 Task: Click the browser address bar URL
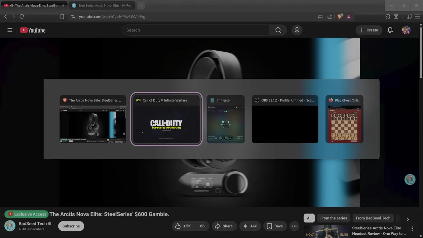[x=112, y=17]
